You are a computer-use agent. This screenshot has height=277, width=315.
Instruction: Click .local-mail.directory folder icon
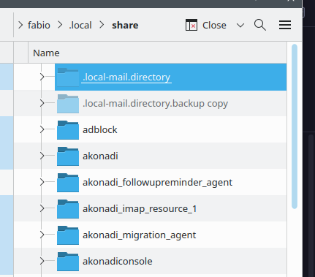click(x=68, y=77)
